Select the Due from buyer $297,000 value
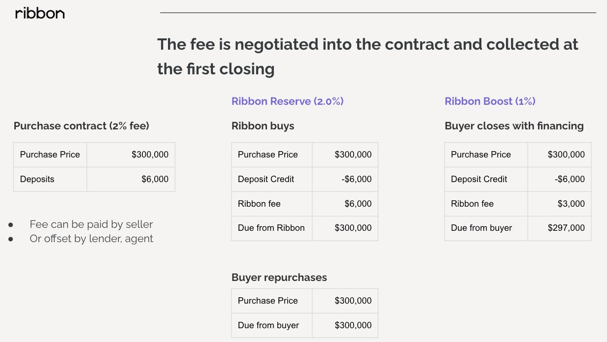The width and height of the screenshot is (607, 342). point(559,228)
